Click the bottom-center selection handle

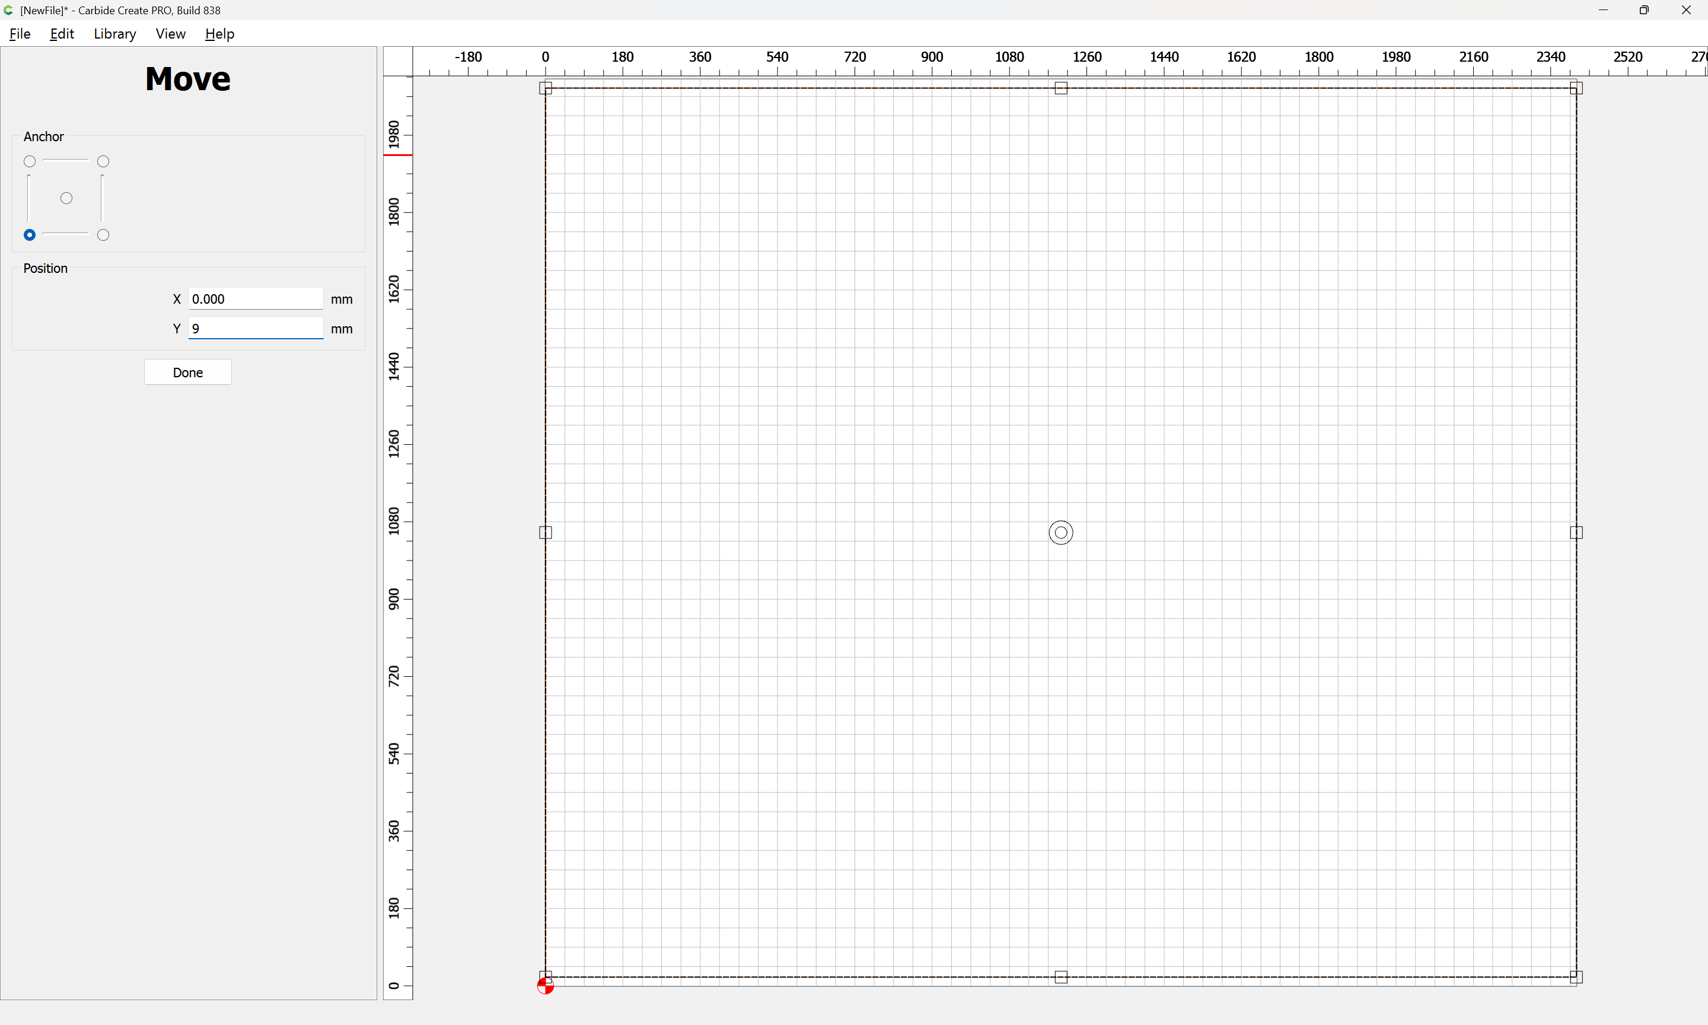point(1061,978)
